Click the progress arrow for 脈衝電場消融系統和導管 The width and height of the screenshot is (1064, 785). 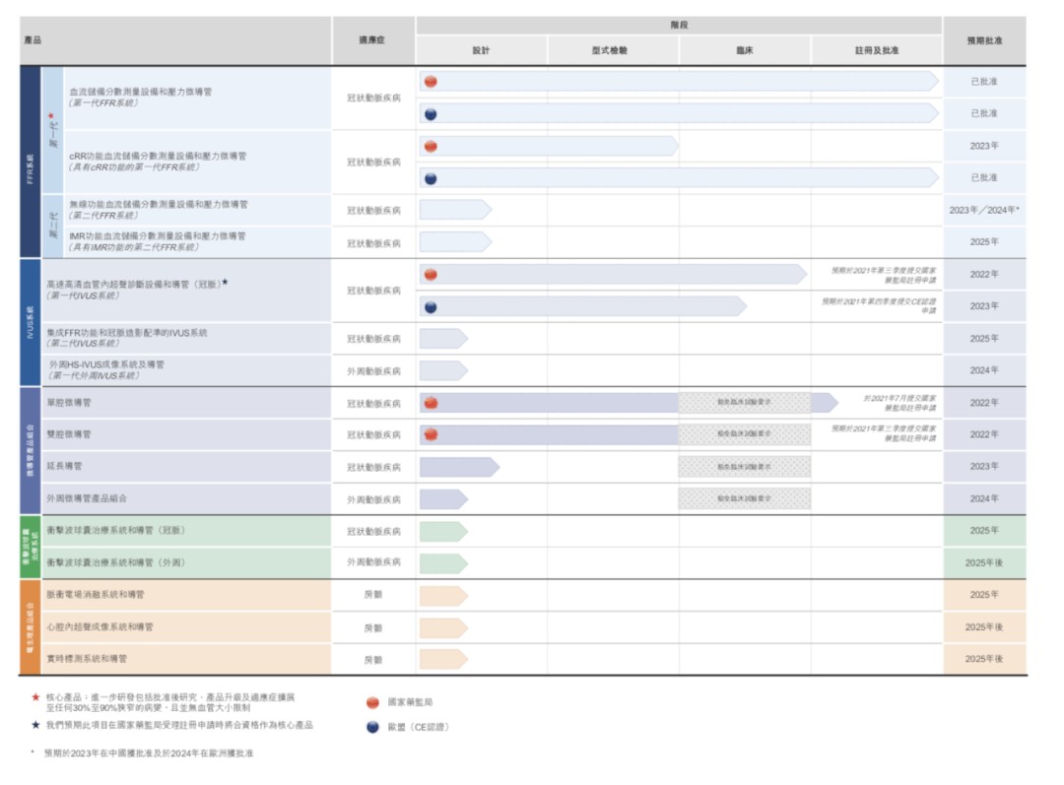pos(442,595)
